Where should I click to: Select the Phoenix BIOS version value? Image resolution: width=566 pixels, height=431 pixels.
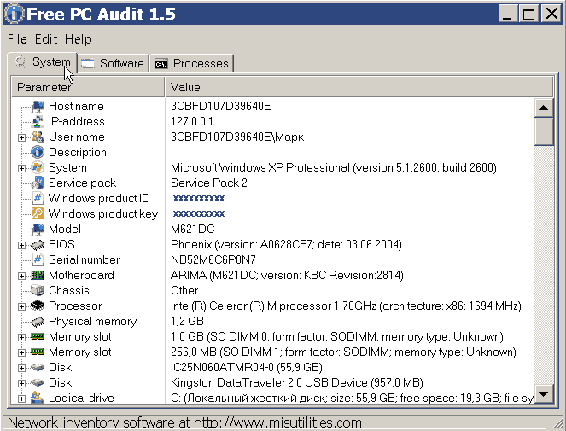click(x=286, y=245)
